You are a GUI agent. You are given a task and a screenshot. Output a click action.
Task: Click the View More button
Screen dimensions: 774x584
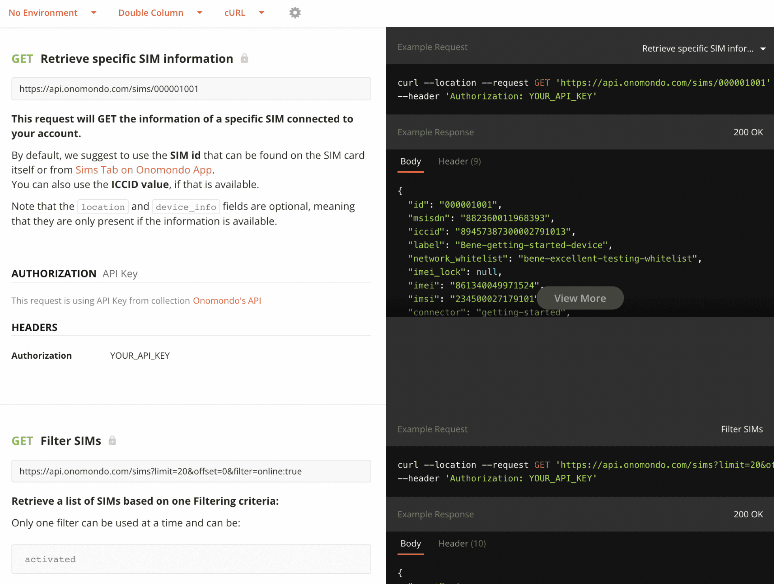tap(580, 298)
